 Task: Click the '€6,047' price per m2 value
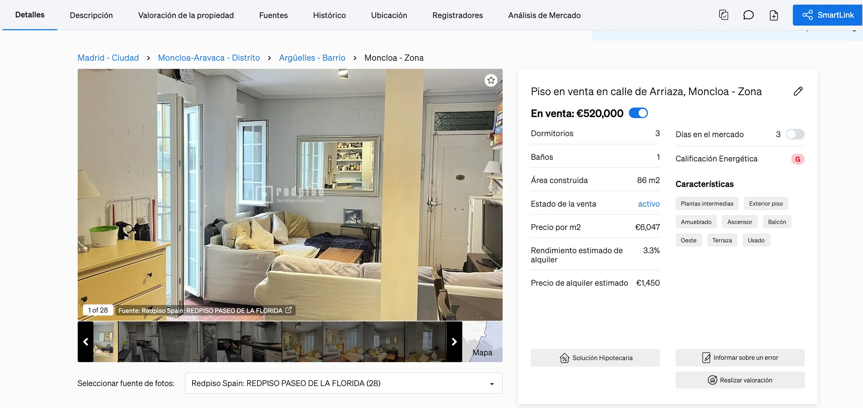point(647,227)
